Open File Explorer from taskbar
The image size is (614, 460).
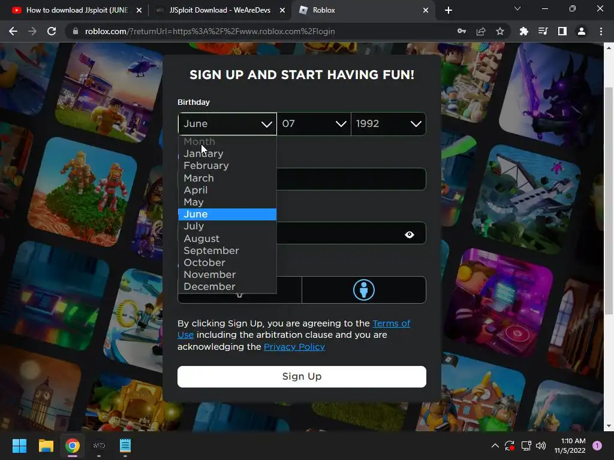pyautogui.click(x=46, y=446)
